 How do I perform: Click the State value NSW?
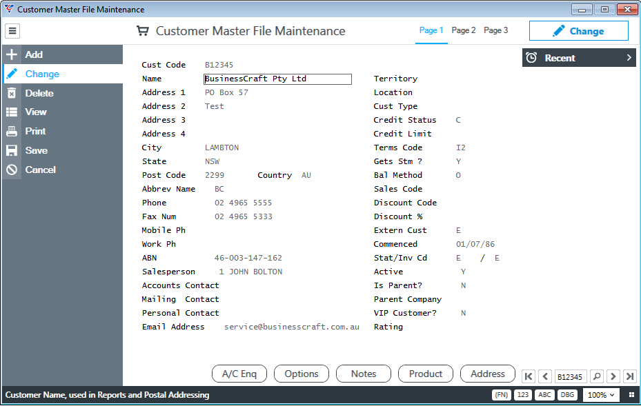(212, 161)
